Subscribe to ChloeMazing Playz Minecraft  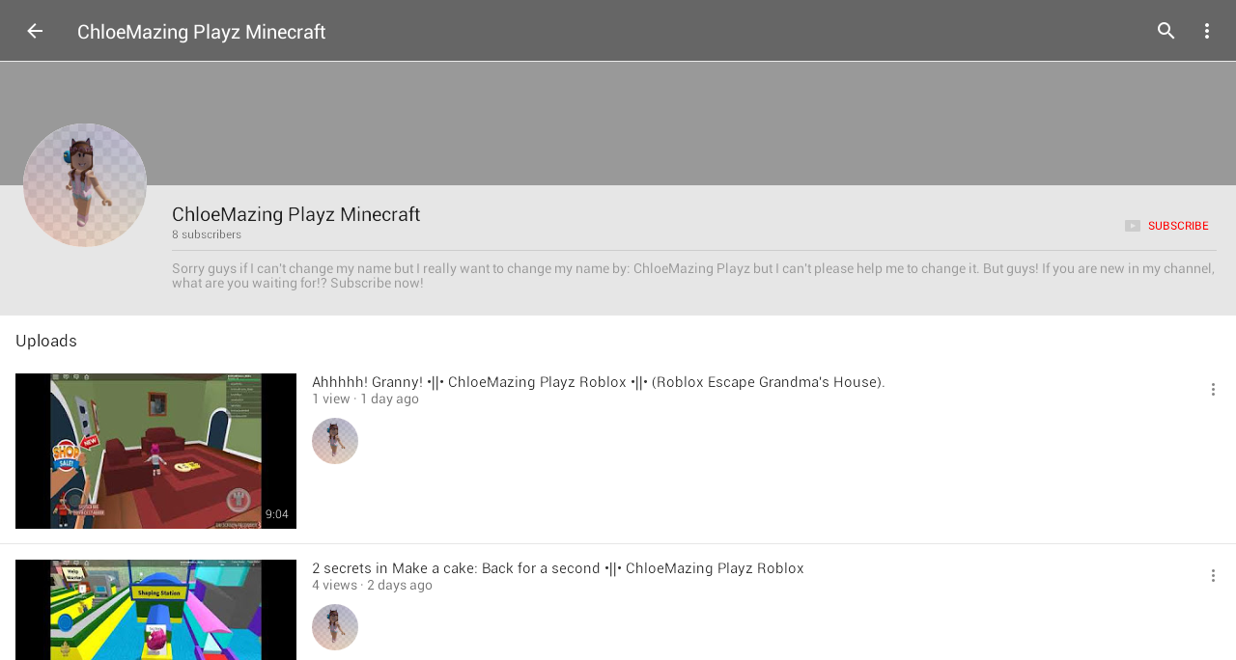point(1166,226)
